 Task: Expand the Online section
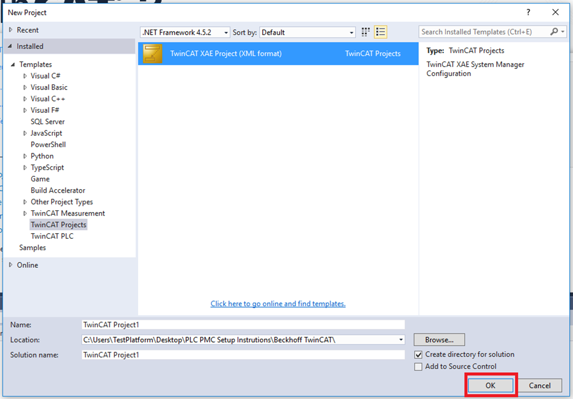11,265
